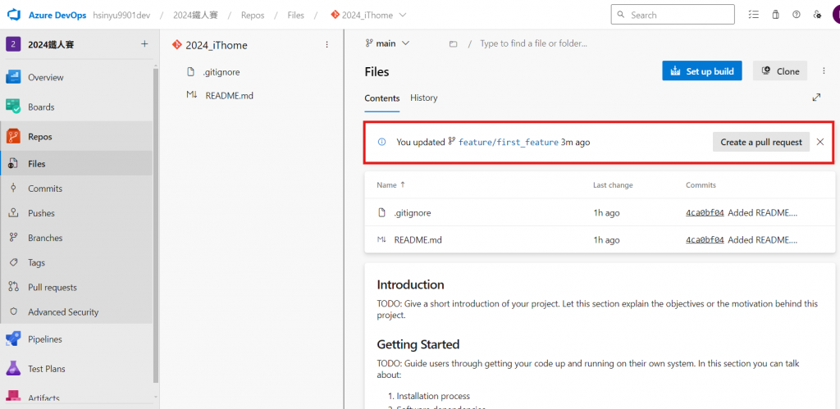Open commit 4ca0bf04 in the .gitignore row
840x409 pixels.
(x=705, y=212)
